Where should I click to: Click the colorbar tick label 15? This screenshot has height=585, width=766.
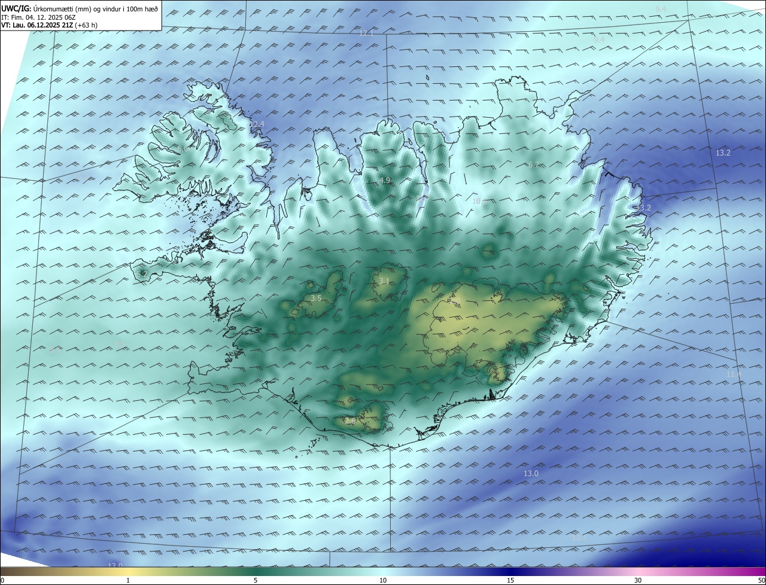pos(510,580)
